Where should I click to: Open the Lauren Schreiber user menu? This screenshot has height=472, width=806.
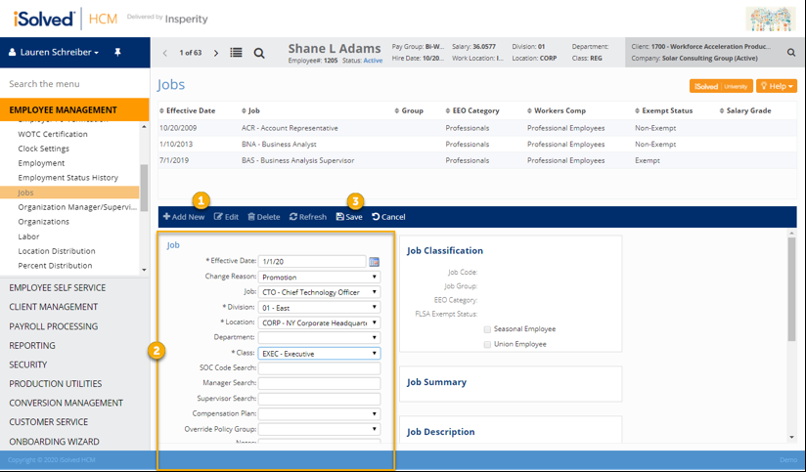coord(54,53)
